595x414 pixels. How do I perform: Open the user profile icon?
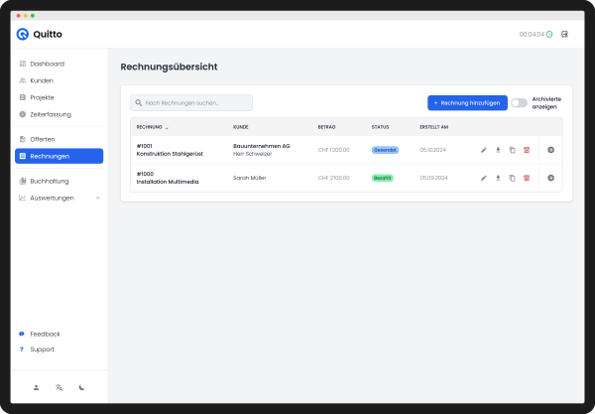pyautogui.click(x=36, y=387)
